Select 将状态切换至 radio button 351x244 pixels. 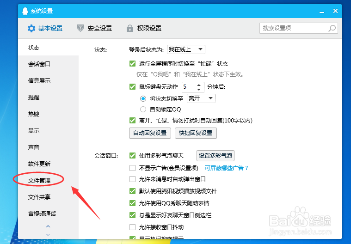143,98
